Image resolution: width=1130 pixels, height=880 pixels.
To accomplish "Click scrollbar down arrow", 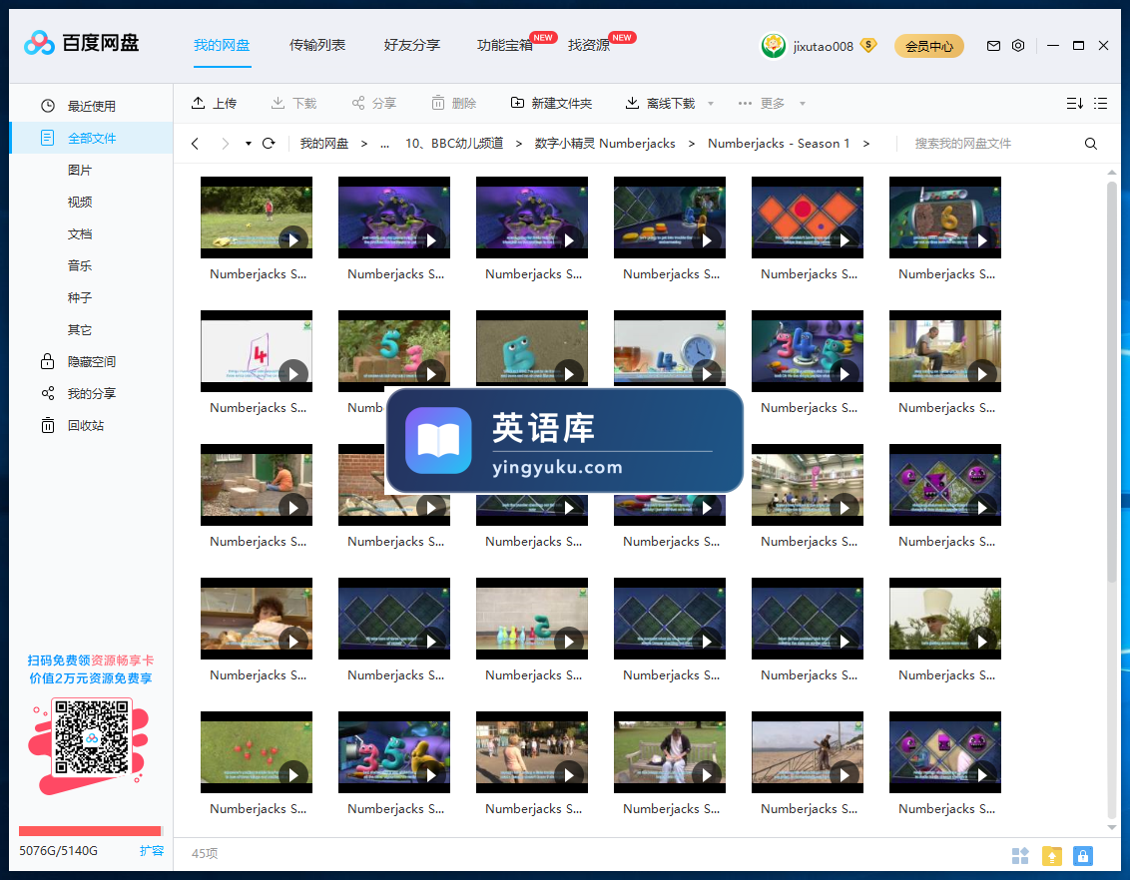I will click(1111, 828).
